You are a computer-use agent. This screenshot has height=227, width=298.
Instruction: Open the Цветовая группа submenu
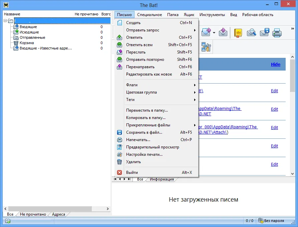tap(157, 92)
